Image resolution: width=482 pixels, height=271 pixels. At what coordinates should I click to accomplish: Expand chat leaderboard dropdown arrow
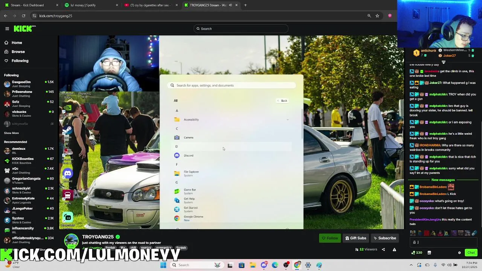click(443, 62)
